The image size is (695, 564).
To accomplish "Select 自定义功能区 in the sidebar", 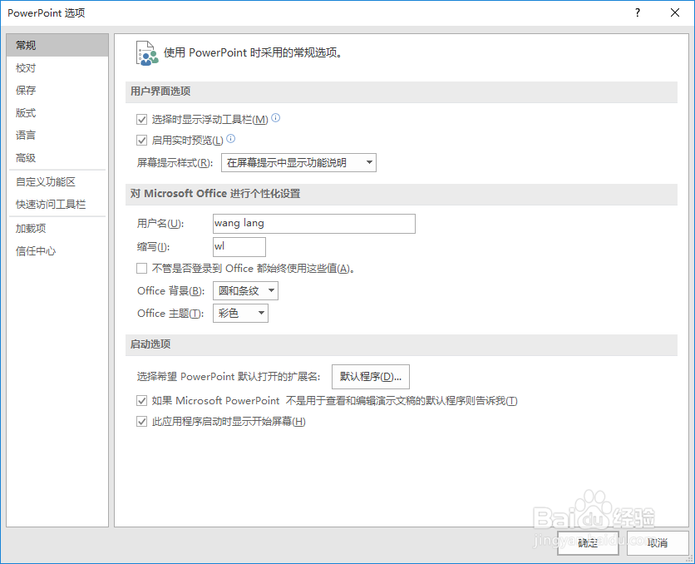I will (x=46, y=181).
